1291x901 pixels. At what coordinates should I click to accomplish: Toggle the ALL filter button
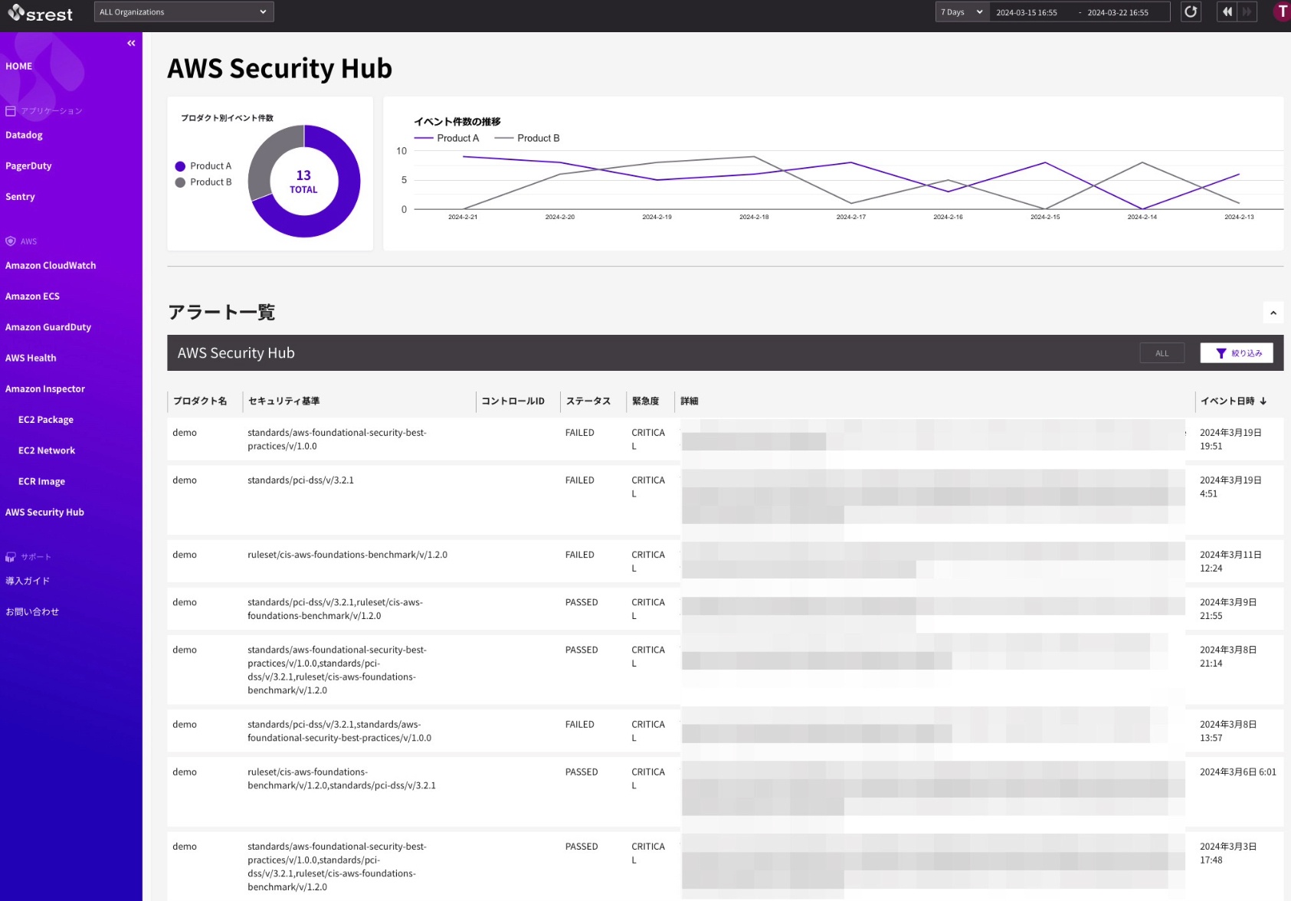coord(1162,353)
